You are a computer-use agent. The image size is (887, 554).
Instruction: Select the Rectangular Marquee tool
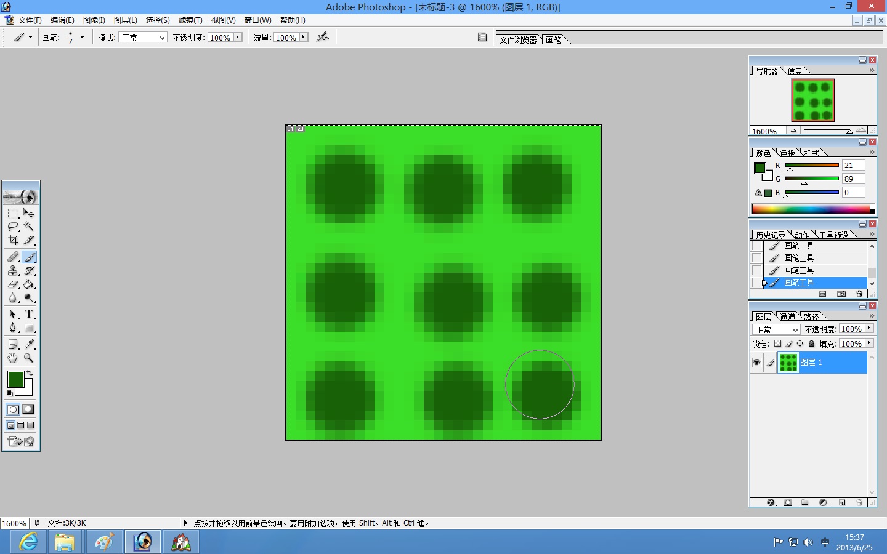(13, 213)
